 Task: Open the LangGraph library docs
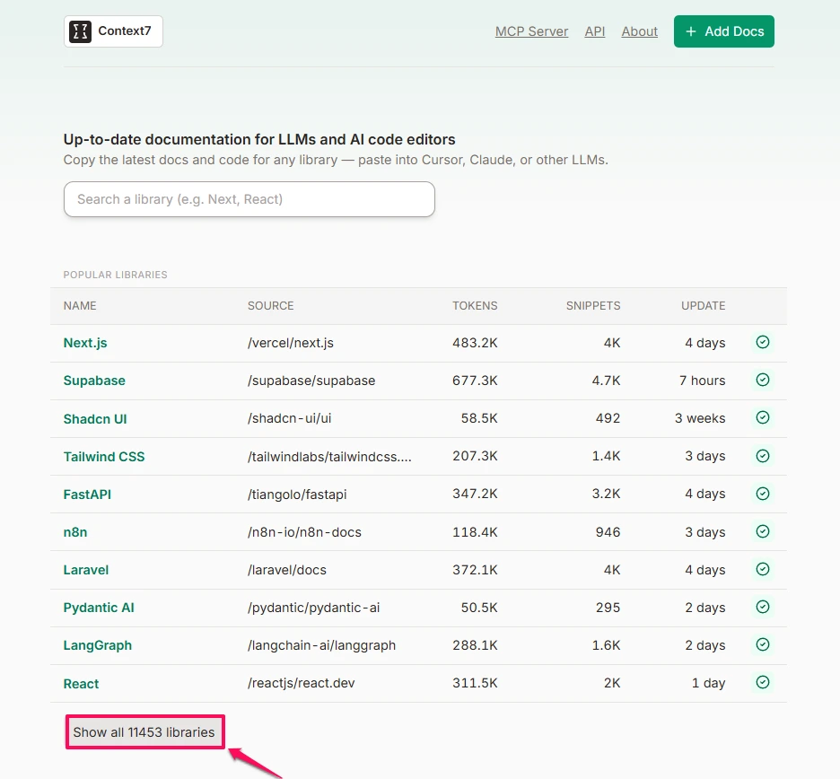(x=97, y=645)
